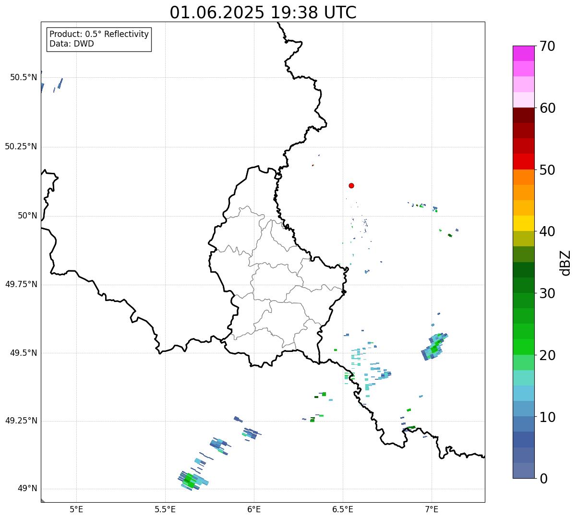This screenshot has width=577, height=519.
Task: Click the 50°N latitude label
Action: click(27, 216)
